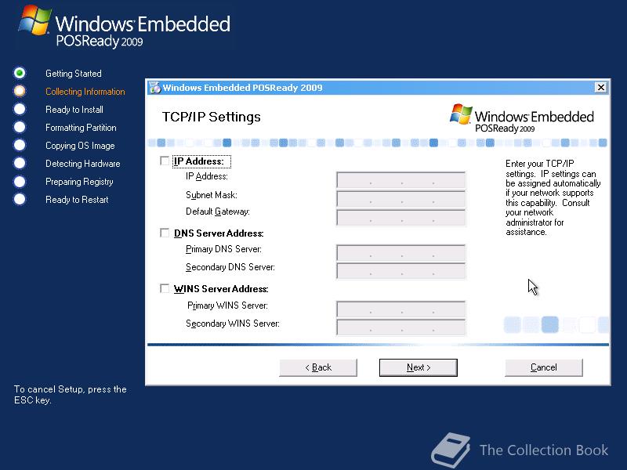Click the Secondary WINS Server field
The image size is (627, 470).
point(401,327)
